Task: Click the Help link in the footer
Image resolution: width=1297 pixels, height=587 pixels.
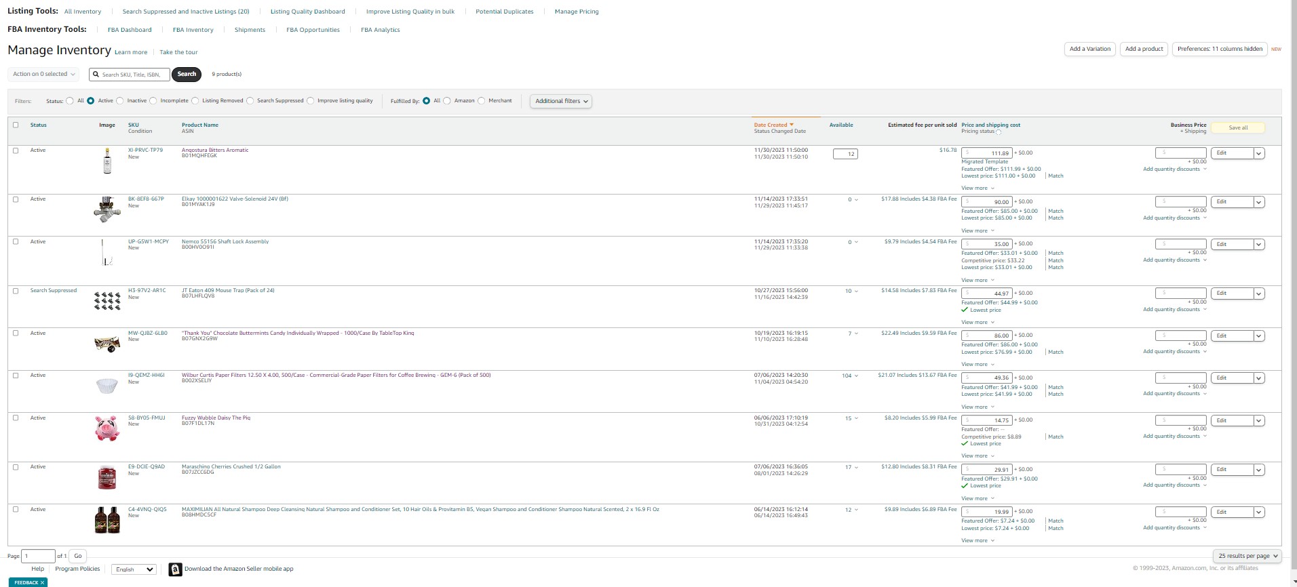Action: point(37,569)
